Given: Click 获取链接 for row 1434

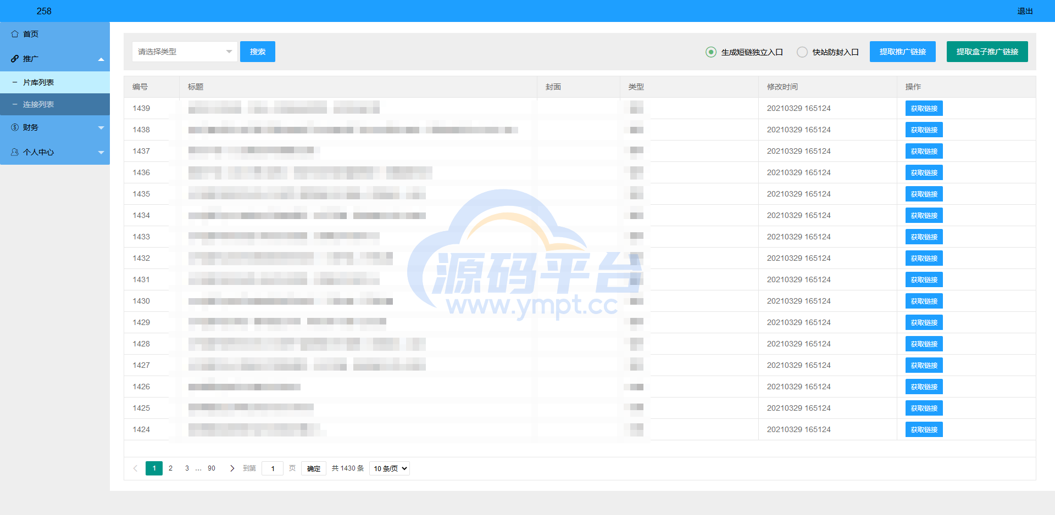Looking at the screenshot, I should 924,215.
